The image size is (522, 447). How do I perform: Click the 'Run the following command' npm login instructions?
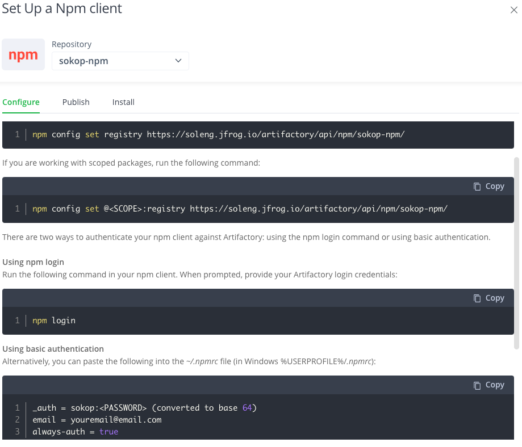[x=200, y=275]
